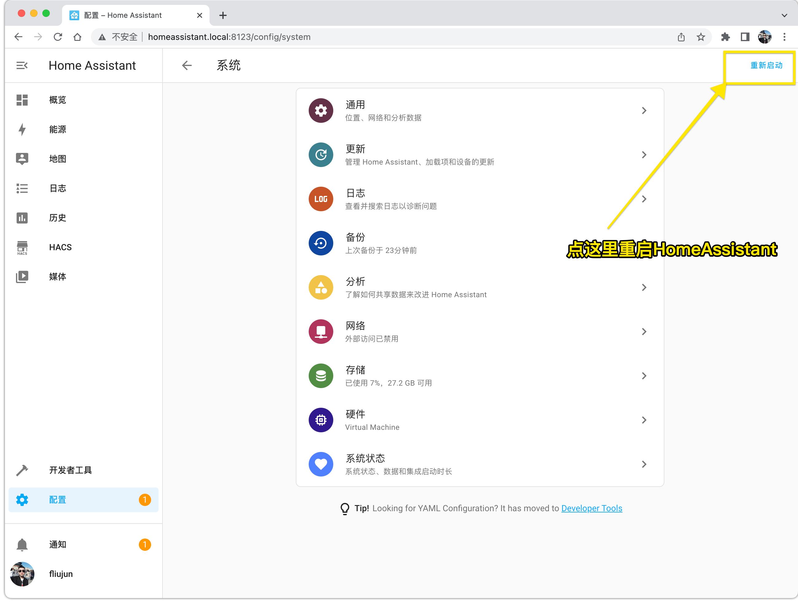The image size is (798, 603).
Task: Open the 日志 logbook icon in sidebar
Action: click(22, 188)
